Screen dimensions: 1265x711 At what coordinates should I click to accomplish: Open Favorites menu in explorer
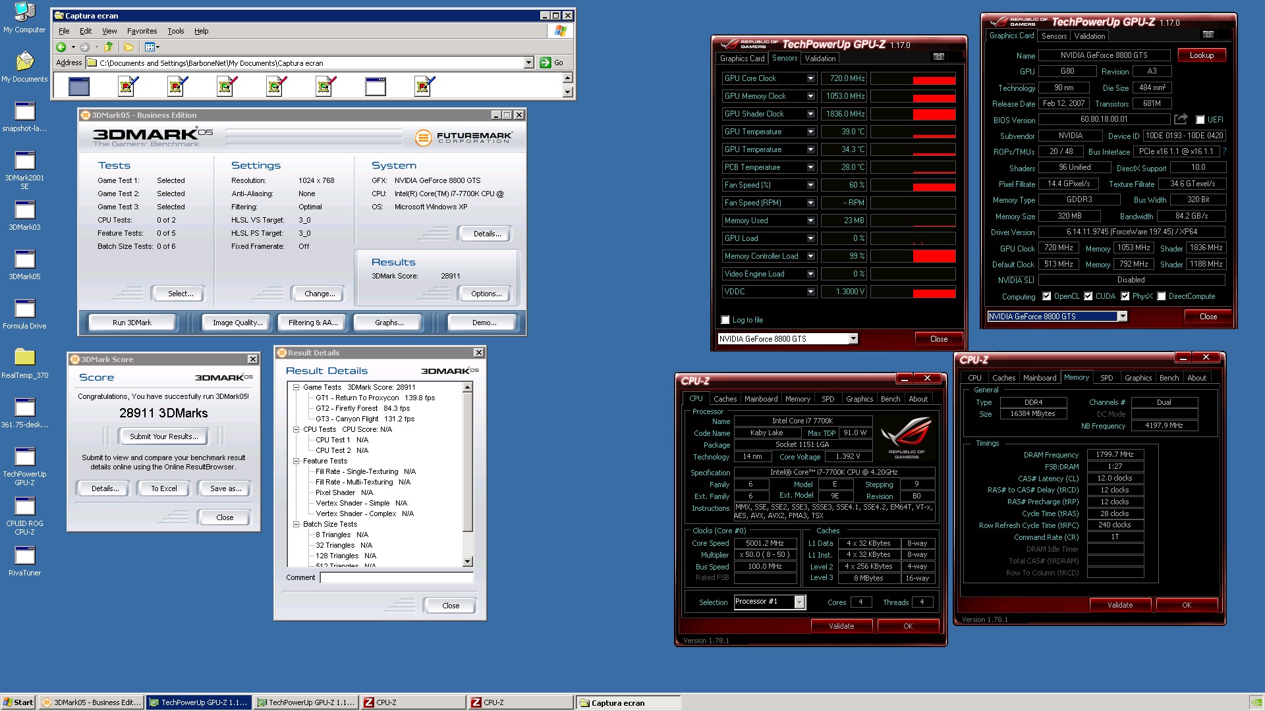142,31
